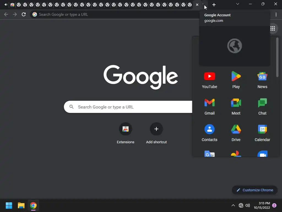This screenshot has width=282, height=212.
Task: Show hidden system tray icons
Action: [x=233, y=205]
